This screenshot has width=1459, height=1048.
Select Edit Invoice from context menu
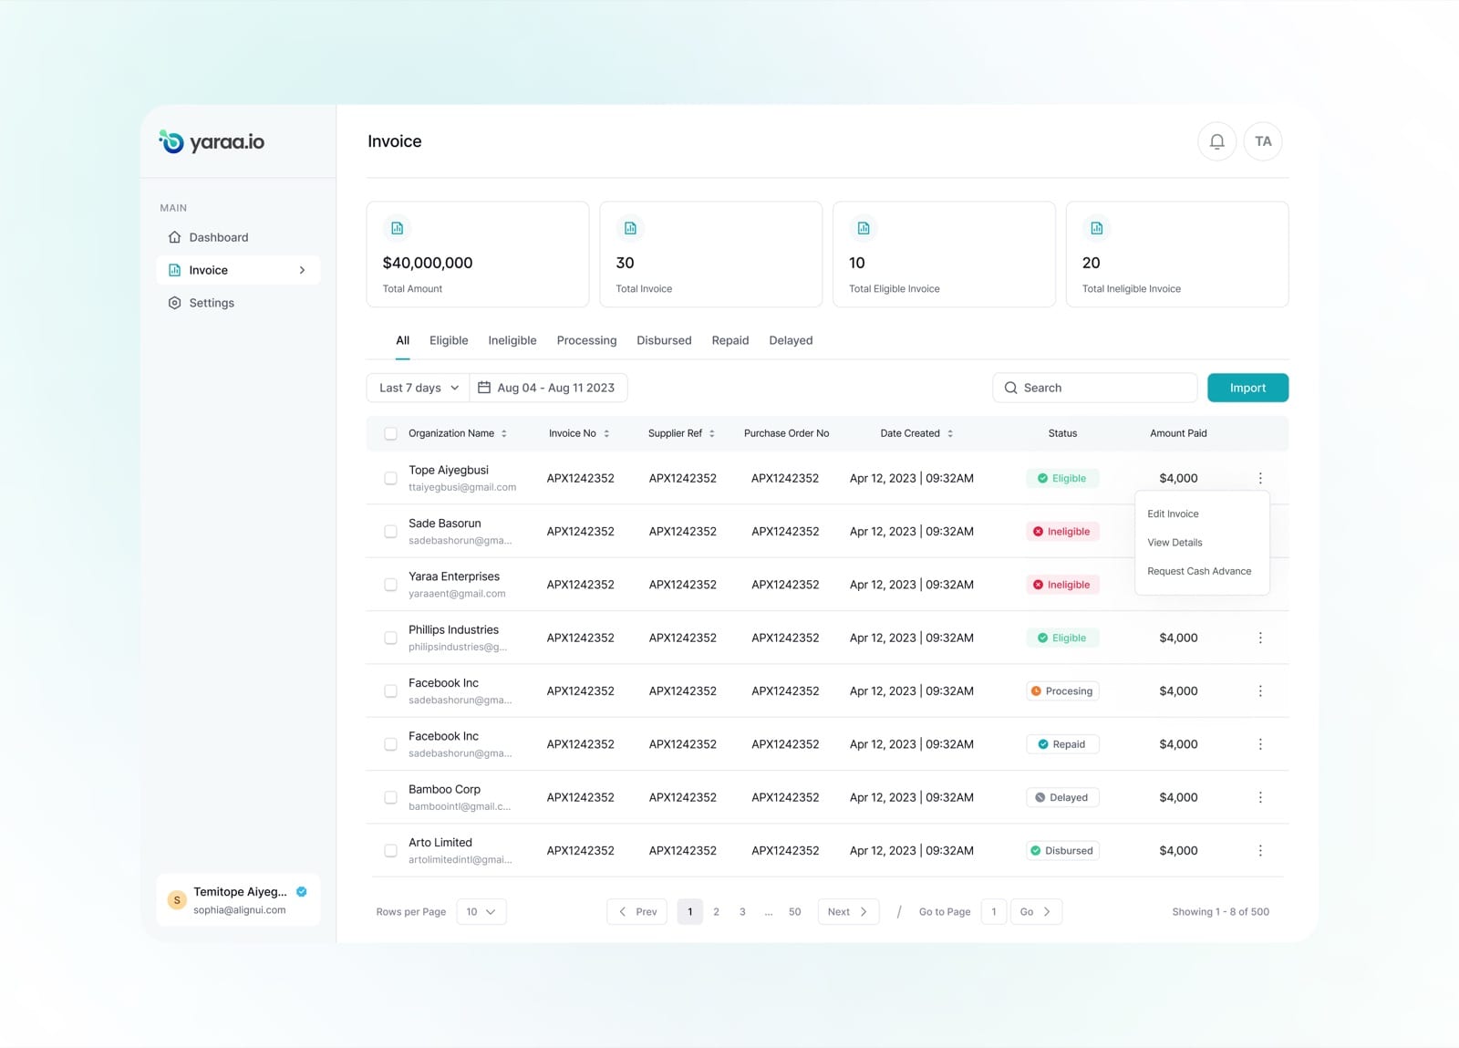click(1173, 514)
